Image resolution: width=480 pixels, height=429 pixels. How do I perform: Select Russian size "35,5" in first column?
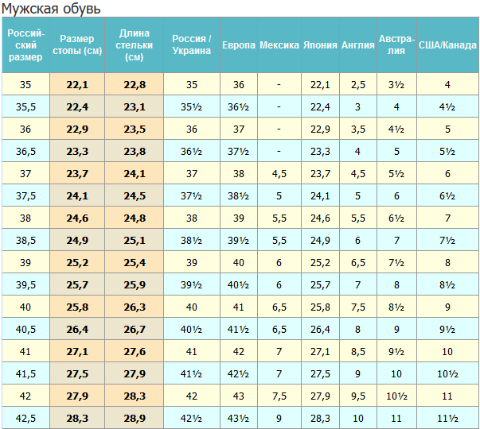click(25, 106)
